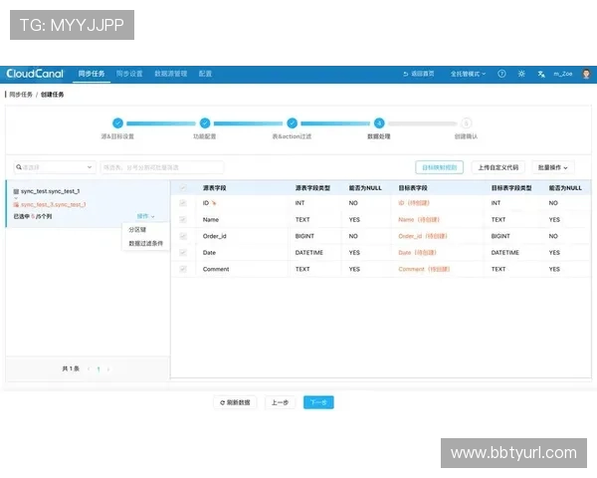This screenshot has height=478, width=597.
Task: Click the source type BIGINT cell
Action: 304,236
